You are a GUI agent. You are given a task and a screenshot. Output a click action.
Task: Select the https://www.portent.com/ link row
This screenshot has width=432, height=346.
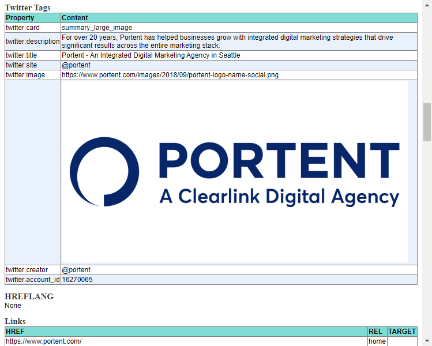tap(186, 341)
